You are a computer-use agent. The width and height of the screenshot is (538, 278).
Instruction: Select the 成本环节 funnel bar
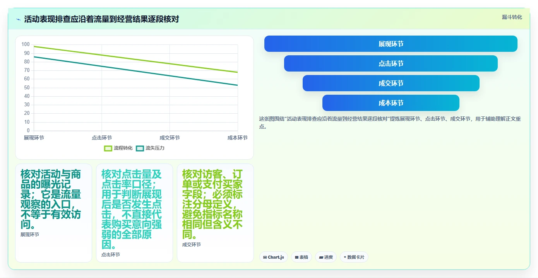point(391,103)
